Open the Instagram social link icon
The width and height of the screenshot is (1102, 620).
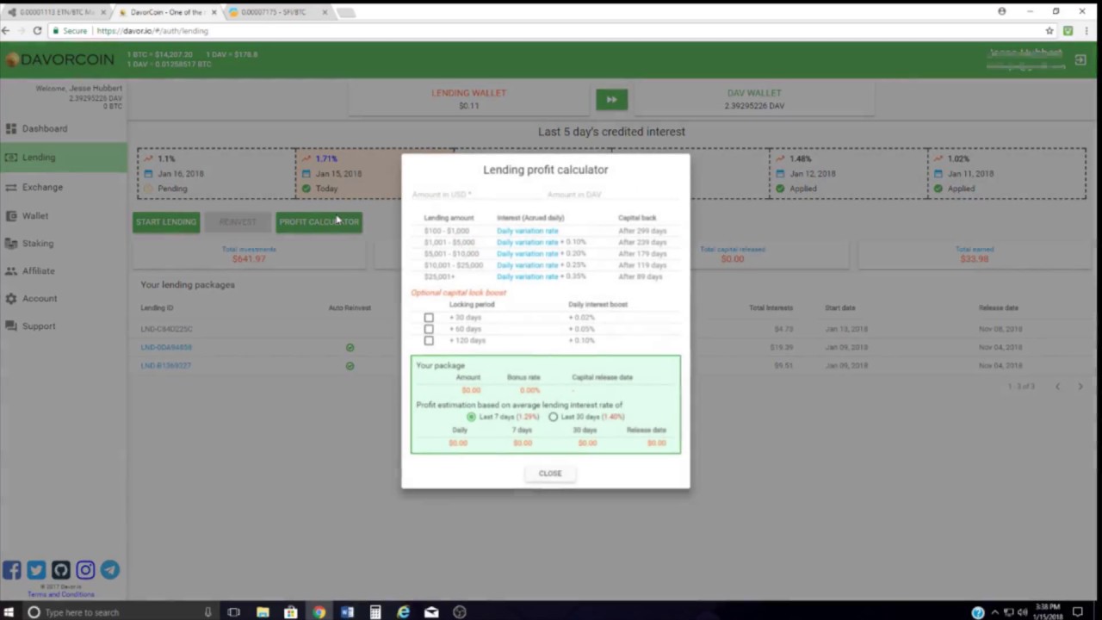click(x=85, y=570)
